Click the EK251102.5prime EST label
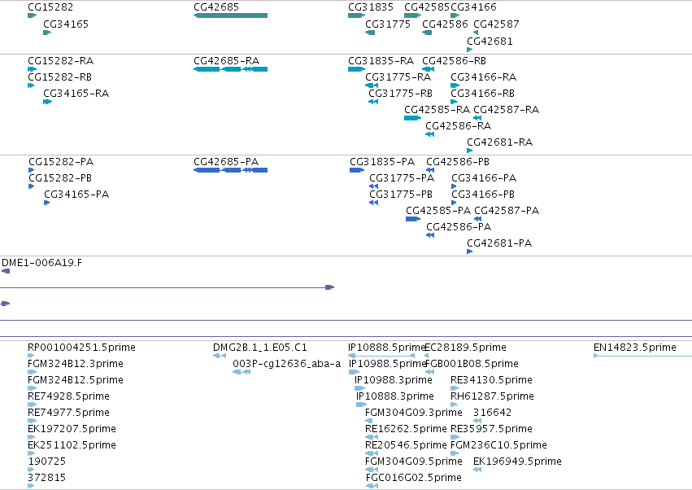Image resolution: width=692 pixels, height=490 pixels. 72,445
